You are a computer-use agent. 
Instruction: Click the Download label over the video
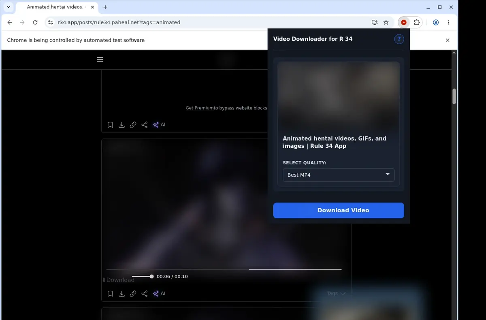118,280
